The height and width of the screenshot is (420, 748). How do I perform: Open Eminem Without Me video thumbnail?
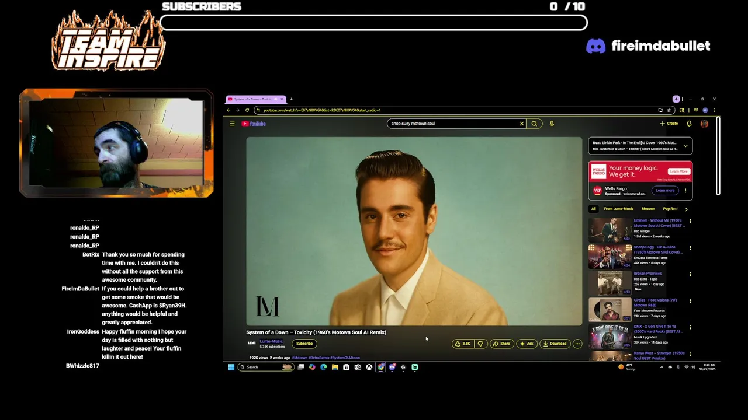pyautogui.click(x=610, y=230)
